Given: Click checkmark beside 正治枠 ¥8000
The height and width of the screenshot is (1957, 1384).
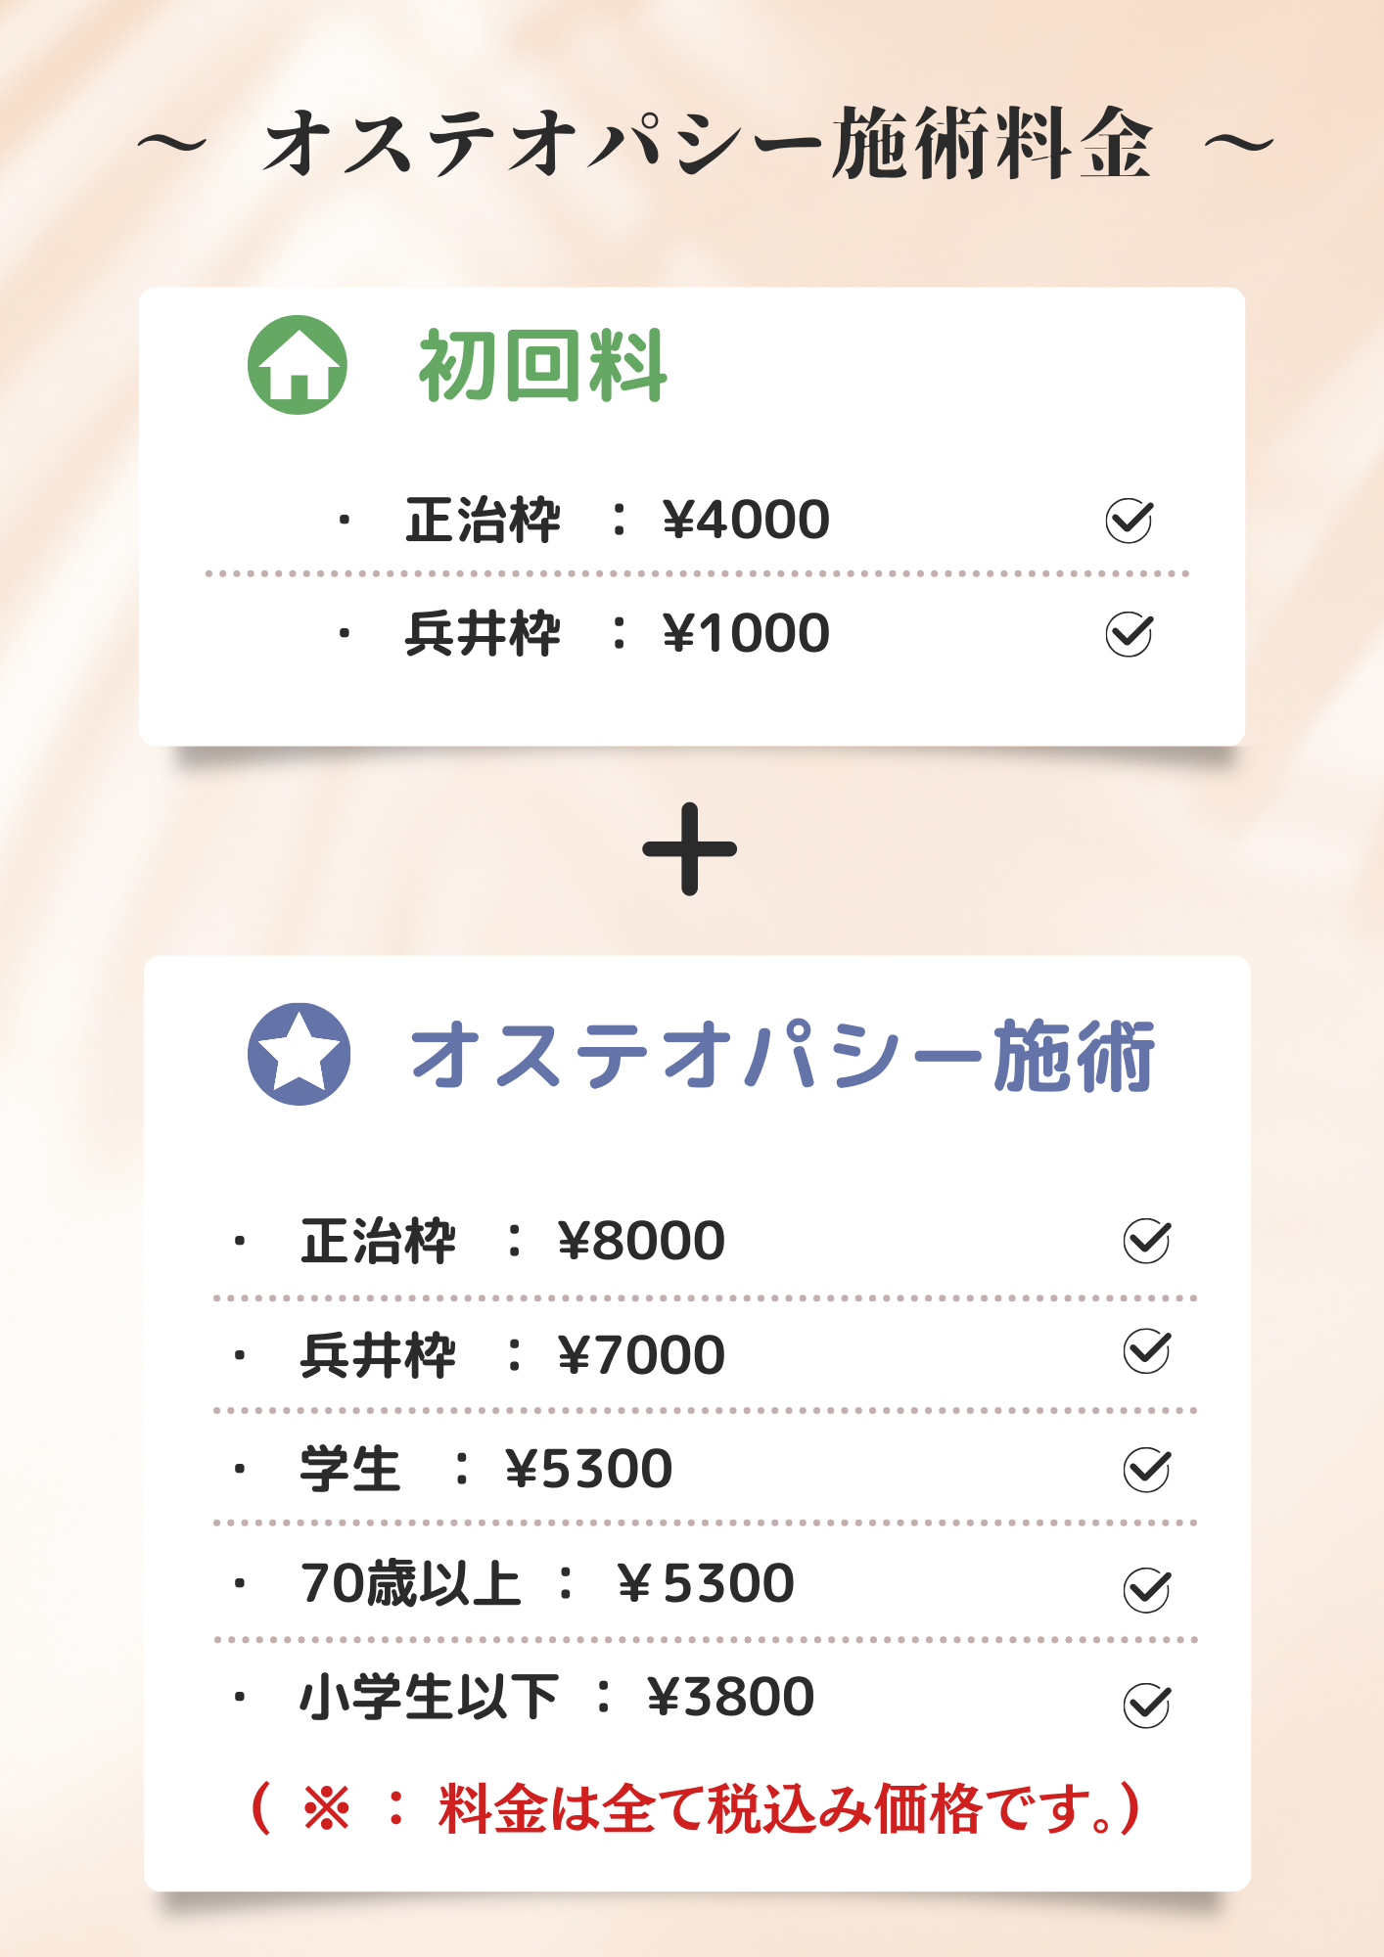Looking at the screenshot, I should [x=1146, y=1241].
